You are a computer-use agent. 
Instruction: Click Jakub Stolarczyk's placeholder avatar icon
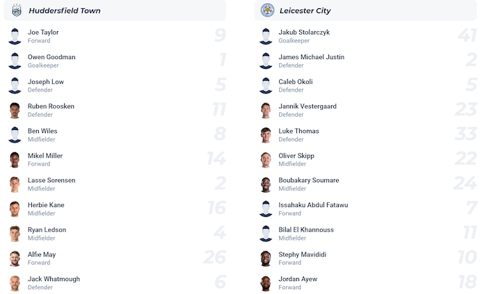click(x=266, y=37)
